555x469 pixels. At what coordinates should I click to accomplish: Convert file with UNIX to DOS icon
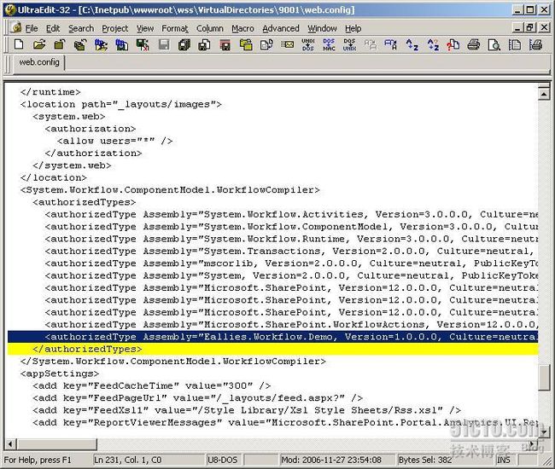tap(308, 45)
